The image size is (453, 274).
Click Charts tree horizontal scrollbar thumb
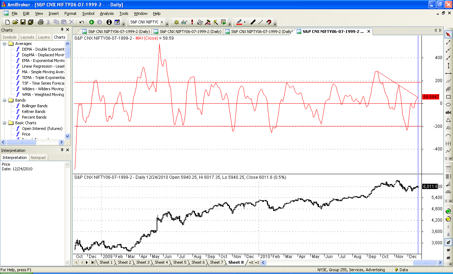pos(21,142)
